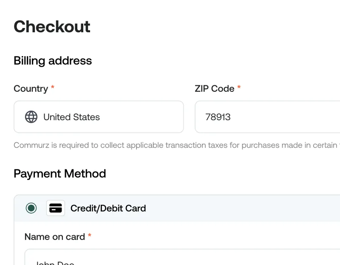Click the Country field label
Viewport: 340px width, 265px height.
(x=31, y=89)
